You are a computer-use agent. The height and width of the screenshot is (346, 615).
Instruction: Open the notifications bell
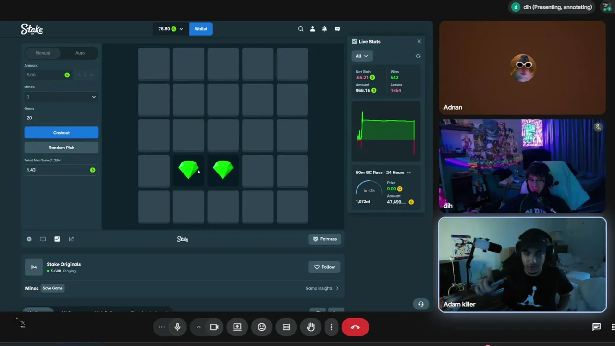tap(324, 29)
